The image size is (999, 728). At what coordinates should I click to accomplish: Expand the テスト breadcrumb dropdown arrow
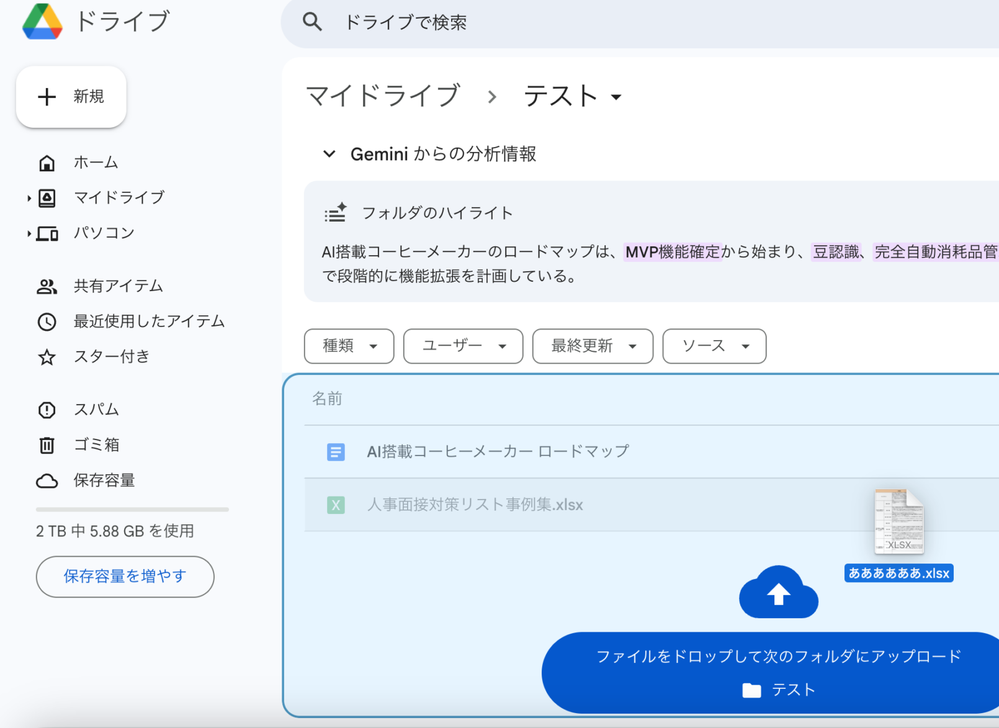coord(617,97)
